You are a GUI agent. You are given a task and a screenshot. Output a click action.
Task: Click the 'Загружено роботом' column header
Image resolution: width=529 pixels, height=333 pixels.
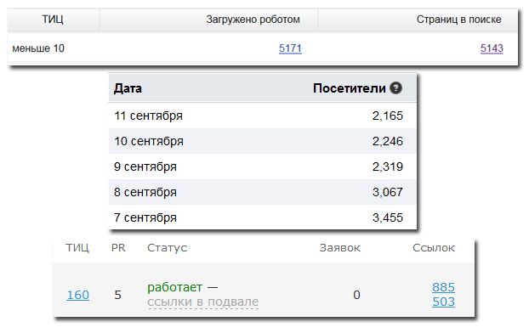(x=253, y=20)
